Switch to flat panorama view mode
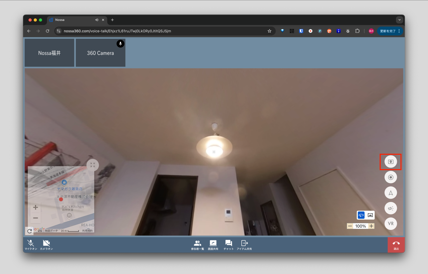This screenshot has width=428, height=274. tap(370, 215)
